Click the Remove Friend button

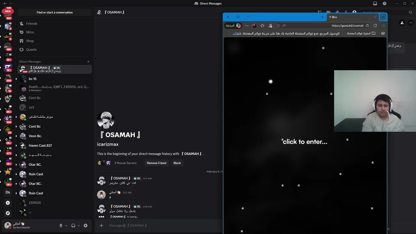click(156, 163)
